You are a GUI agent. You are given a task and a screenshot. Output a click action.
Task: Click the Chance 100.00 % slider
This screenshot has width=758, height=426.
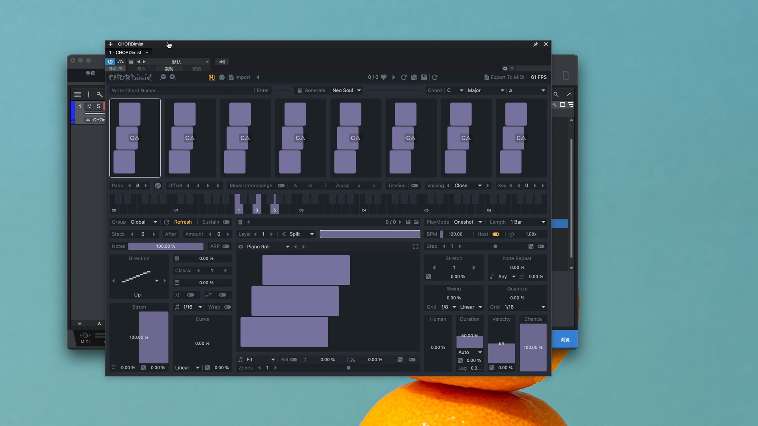click(x=533, y=348)
